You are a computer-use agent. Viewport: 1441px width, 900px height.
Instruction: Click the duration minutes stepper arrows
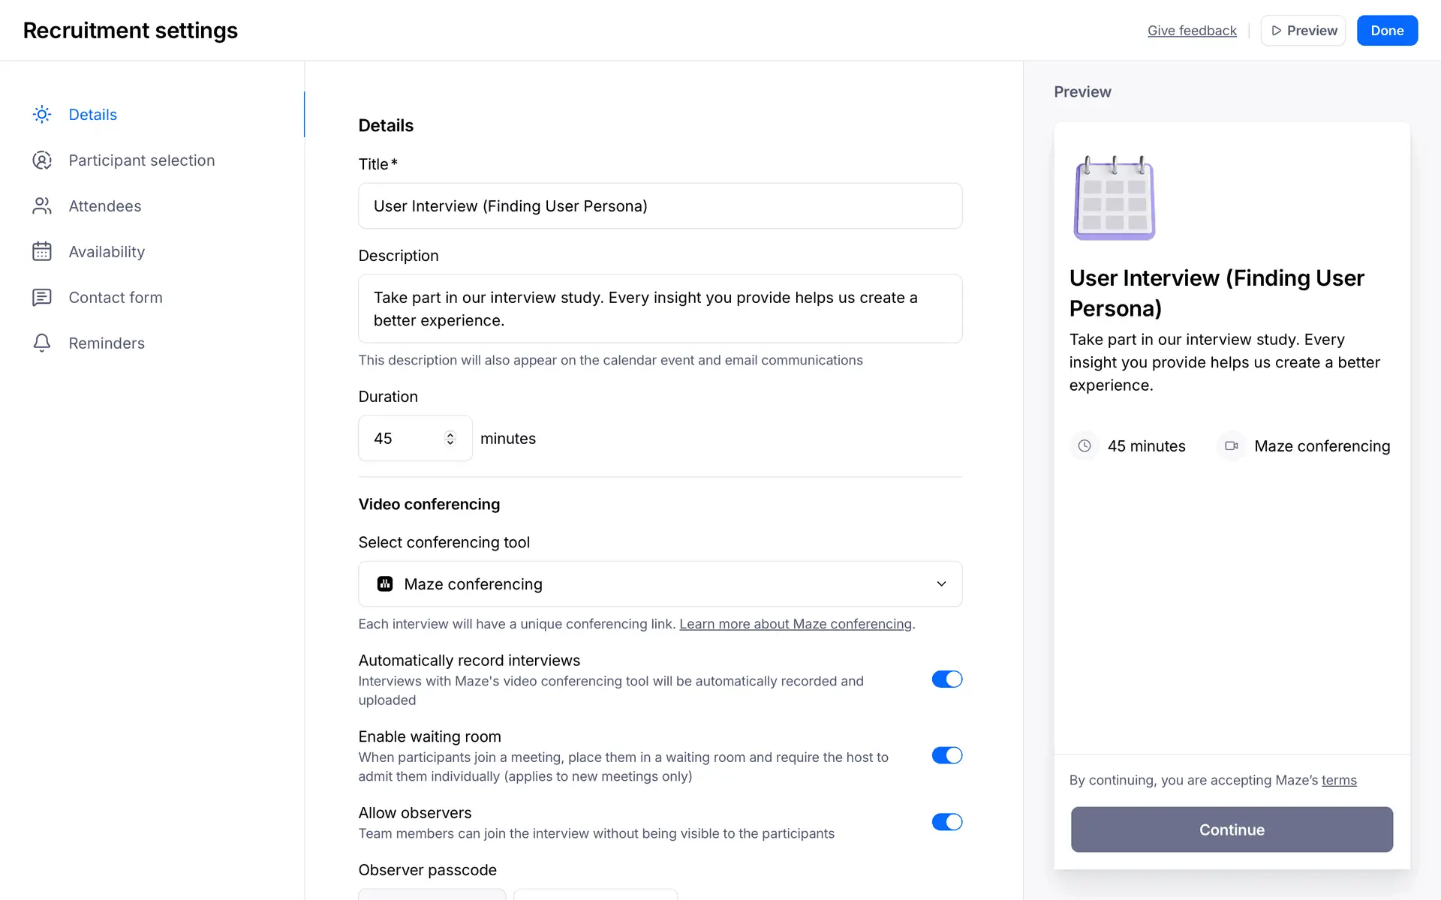point(450,439)
